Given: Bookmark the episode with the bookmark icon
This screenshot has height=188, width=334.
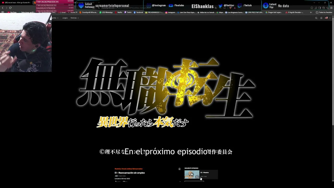Looking at the screenshot, I should pos(180,169).
